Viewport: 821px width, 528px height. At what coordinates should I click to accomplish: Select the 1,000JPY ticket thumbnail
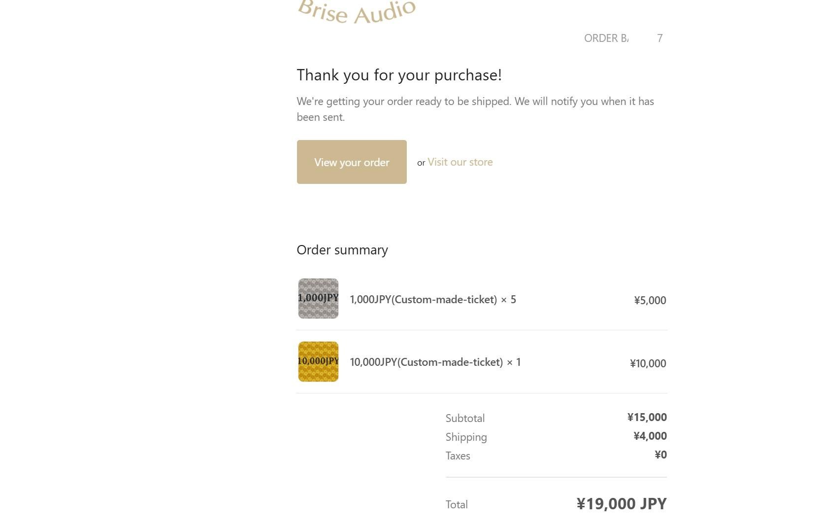(318, 298)
